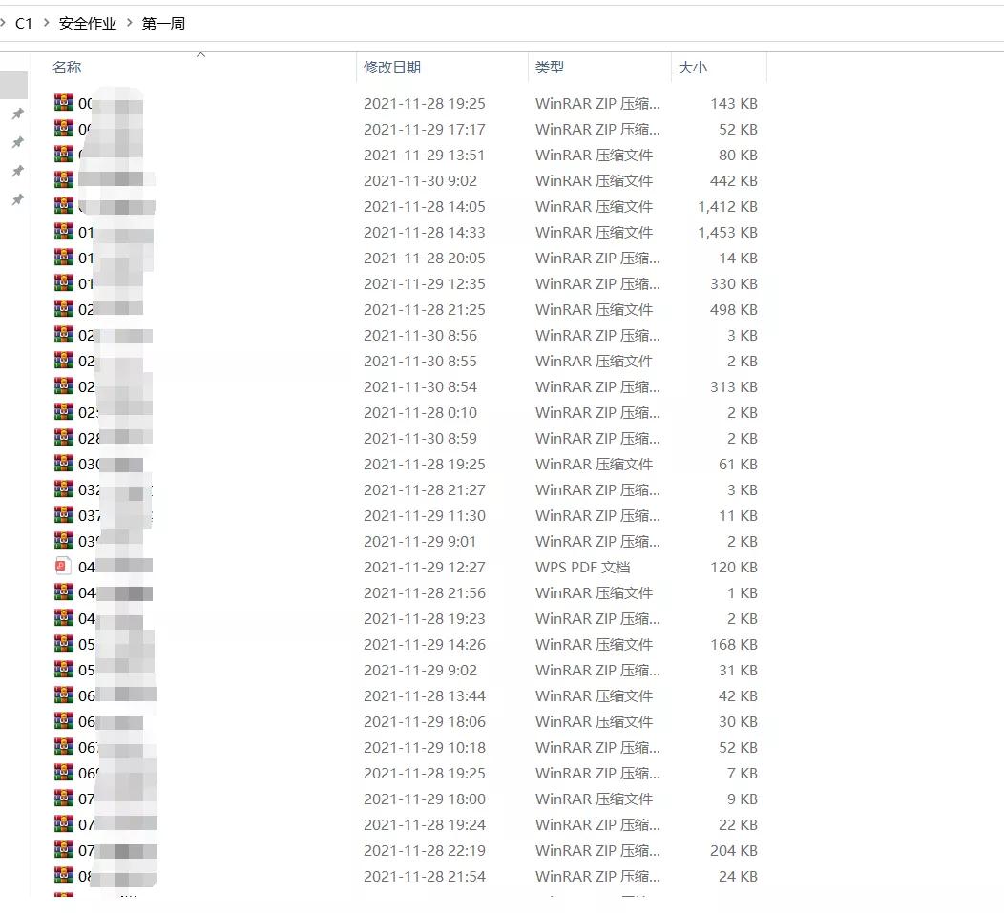Click the sort arrow above the 名称 column
The height and width of the screenshot is (913, 1004).
(200, 54)
